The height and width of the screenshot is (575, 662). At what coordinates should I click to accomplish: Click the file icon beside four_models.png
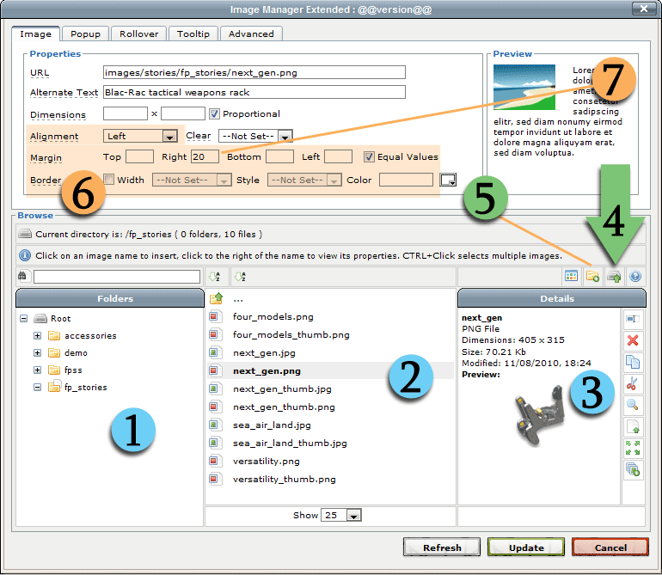pyautogui.click(x=214, y=316)
